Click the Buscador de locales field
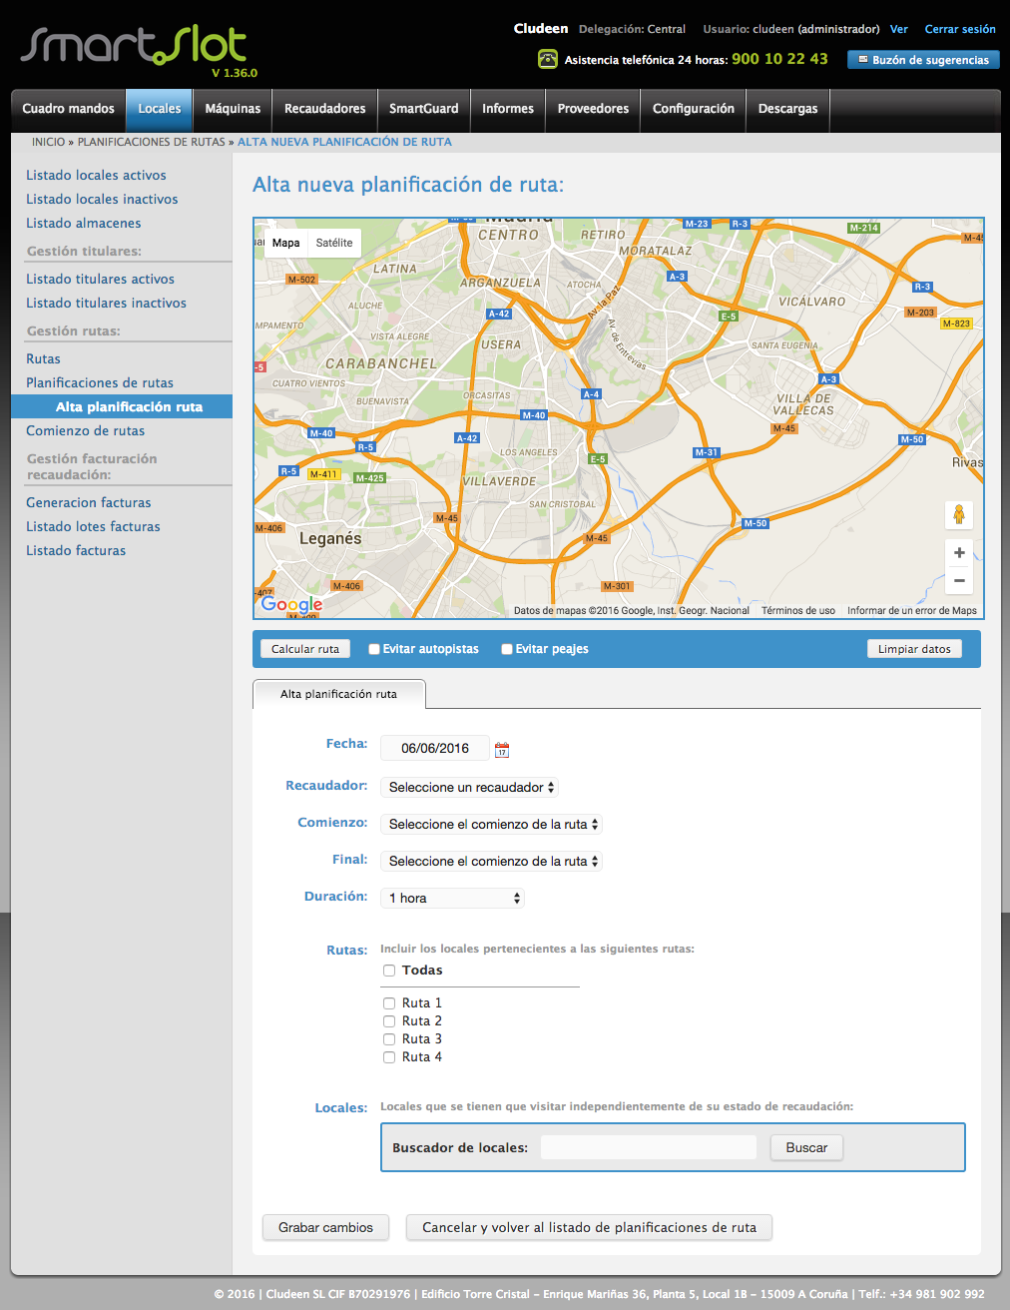The height and width of the screenshot is (1310, 1010). [x=649, y=1147]
